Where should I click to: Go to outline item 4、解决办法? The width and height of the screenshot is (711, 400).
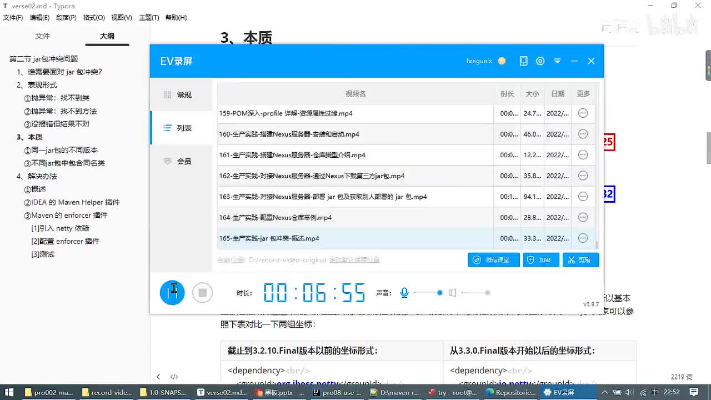(x=37, y=176)
